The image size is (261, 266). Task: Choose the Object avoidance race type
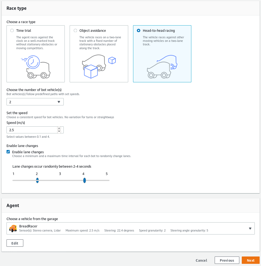(75, 30)
